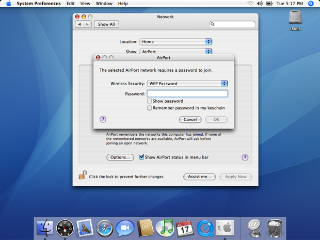Viewport: 320px width, 240px height.
Task: Open the Trash in the Dock
Action: point(275,228)
